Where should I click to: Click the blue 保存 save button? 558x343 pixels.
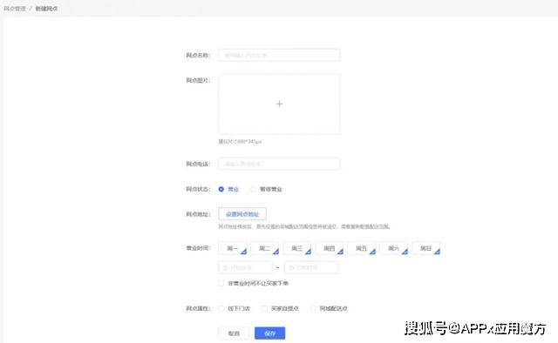point(270,333)
